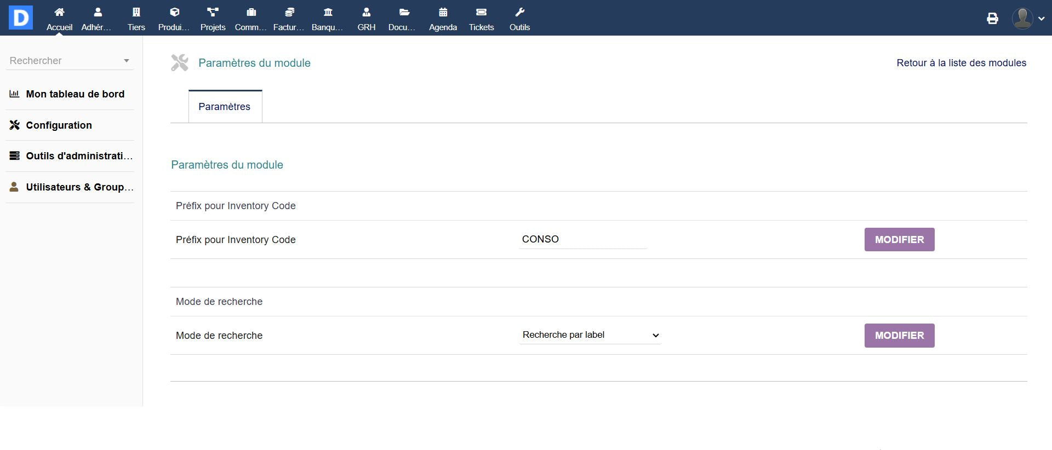
Task: Click the GRH person icon
Action: pyautogui.click(x=366, y=13)
